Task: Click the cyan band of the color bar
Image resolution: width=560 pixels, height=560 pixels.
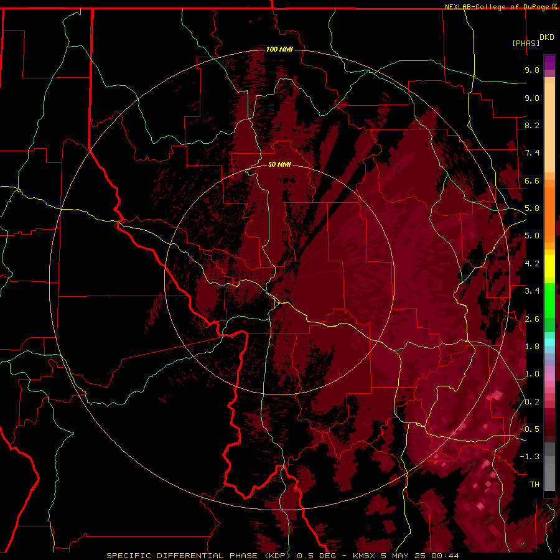Action: 549,342
